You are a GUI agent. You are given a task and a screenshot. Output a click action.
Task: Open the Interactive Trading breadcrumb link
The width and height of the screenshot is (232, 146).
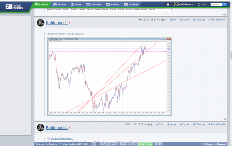(46, 144)
